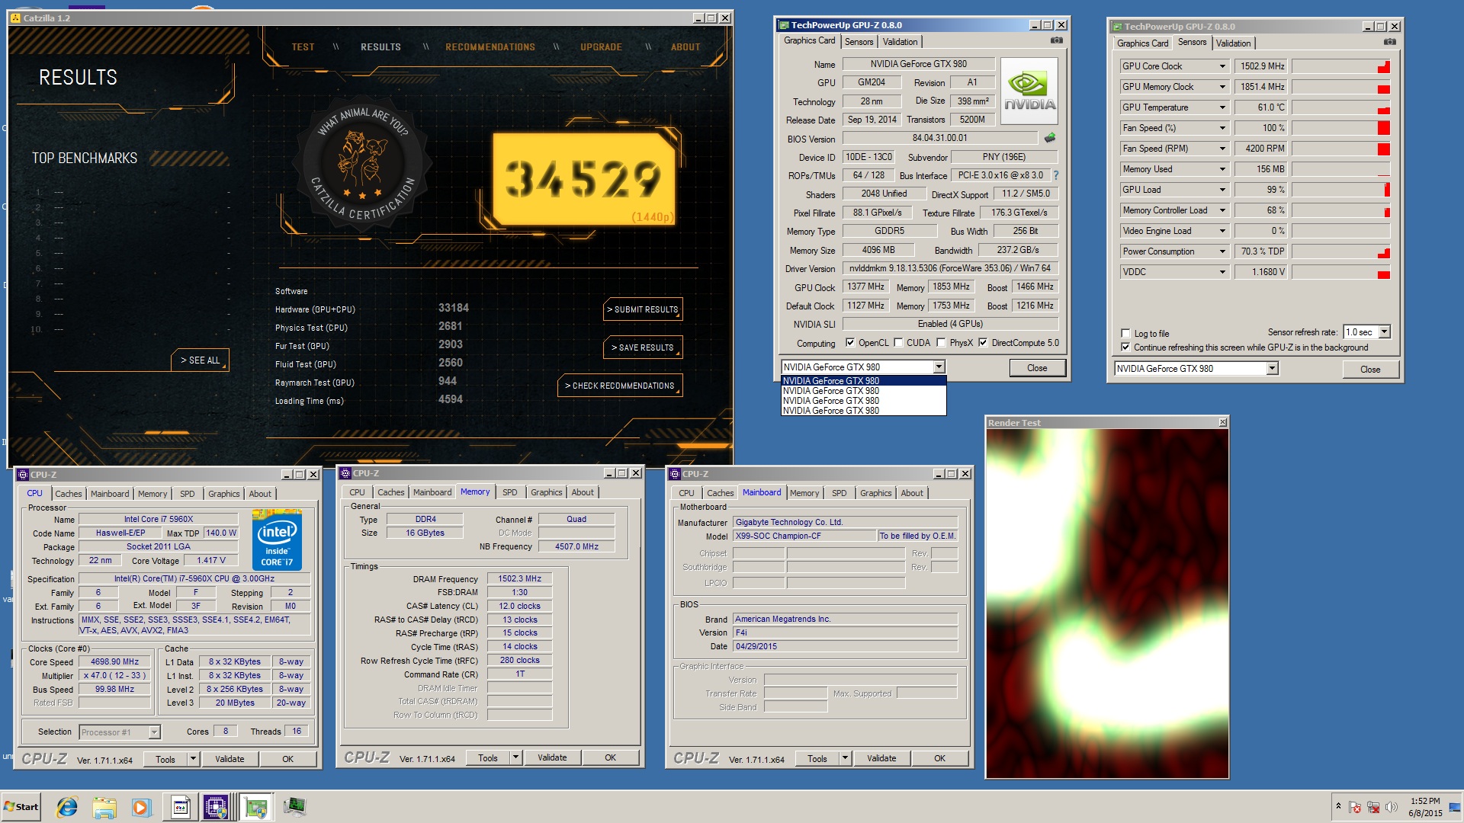Open the RECOMMENDATIONS tab in Catzilla

490,47
